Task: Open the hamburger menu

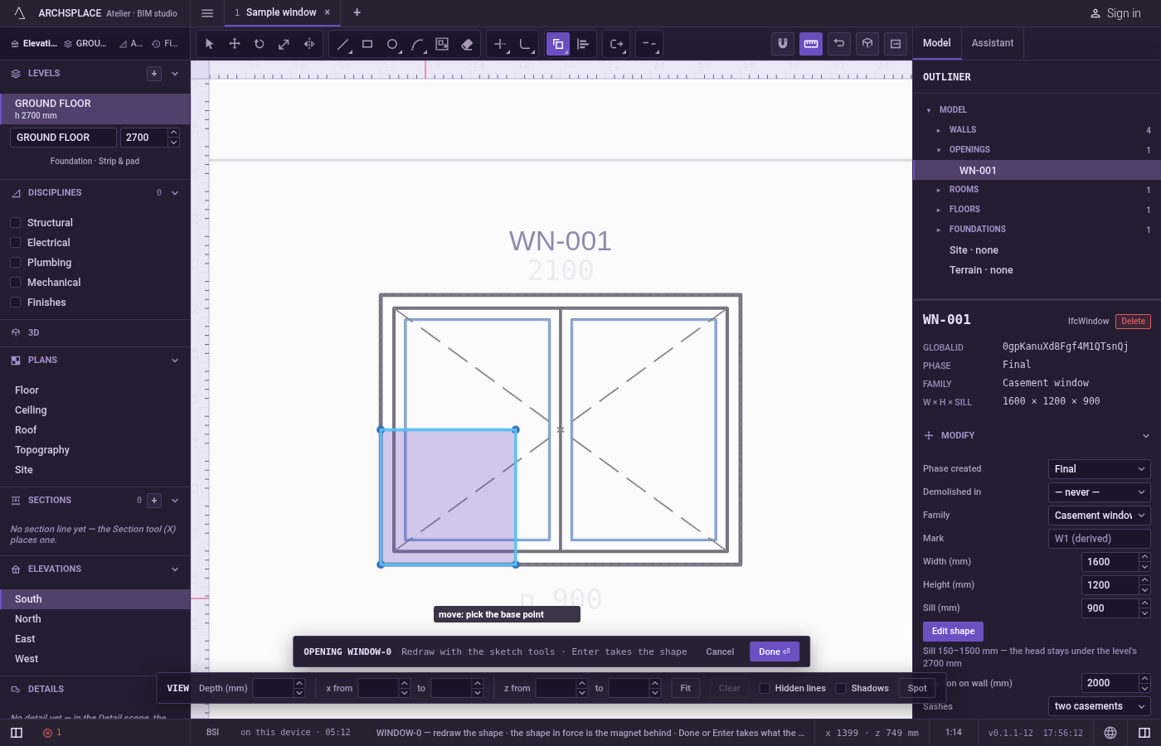Action: tap(207, 12)
